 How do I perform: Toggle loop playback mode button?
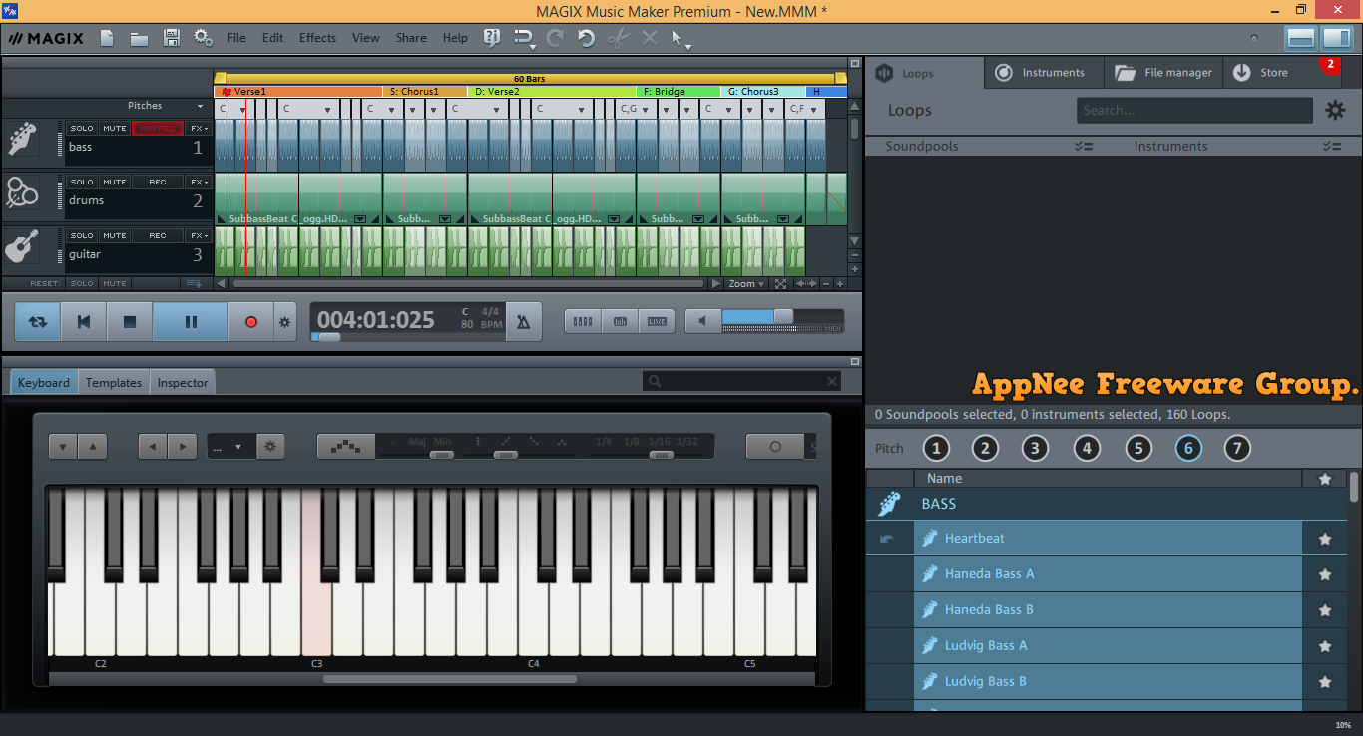tap(38, 322)
